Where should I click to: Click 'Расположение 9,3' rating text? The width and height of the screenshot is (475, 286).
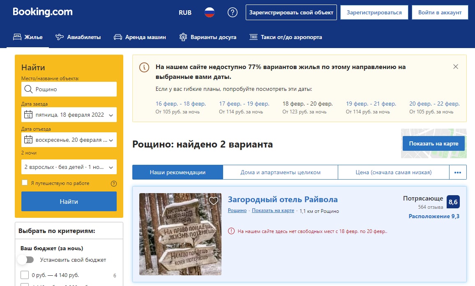434,216
